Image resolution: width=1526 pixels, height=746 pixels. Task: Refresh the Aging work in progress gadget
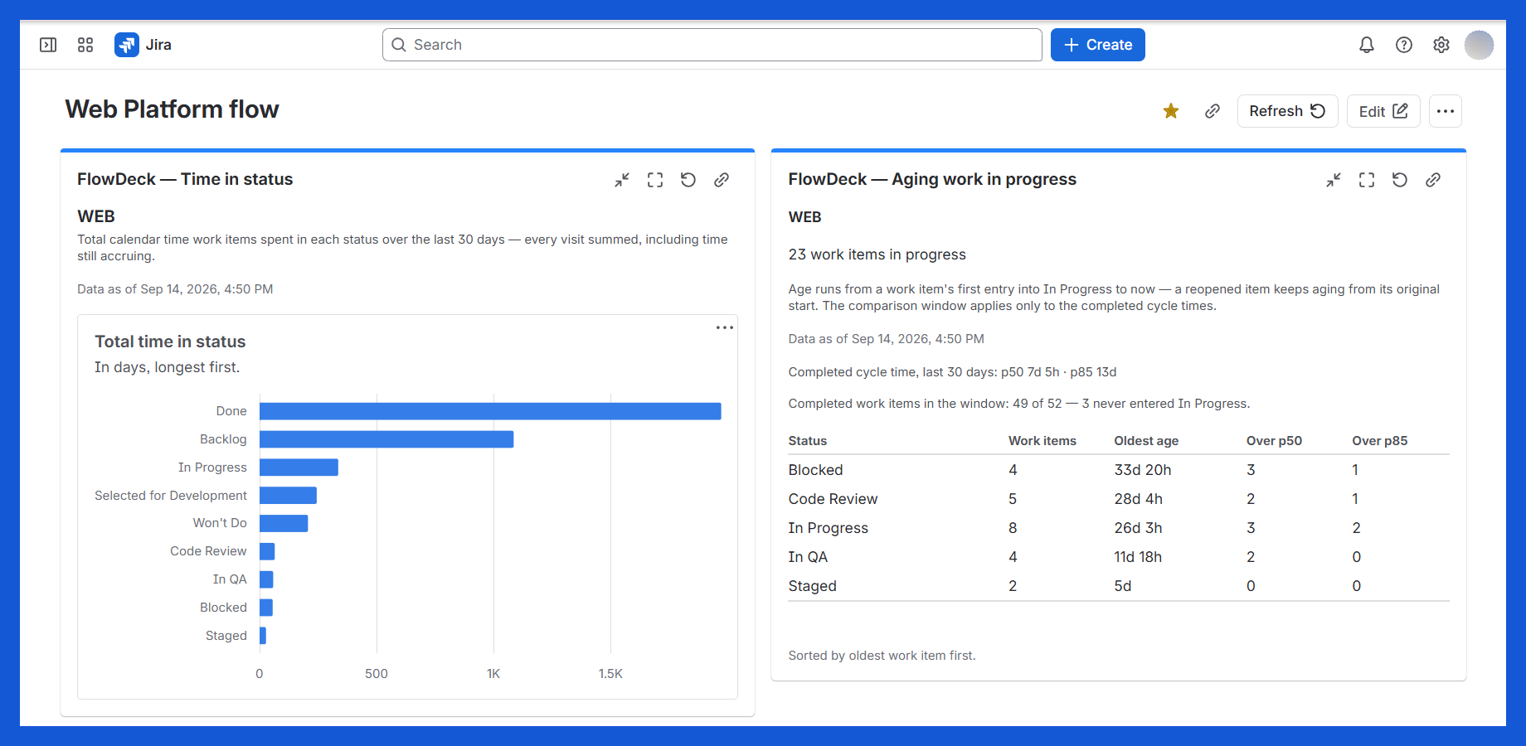1400,180
